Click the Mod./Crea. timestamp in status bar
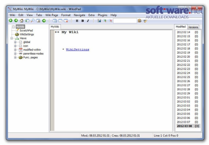This screenshot has height=145, width=209. pos(110,135)
